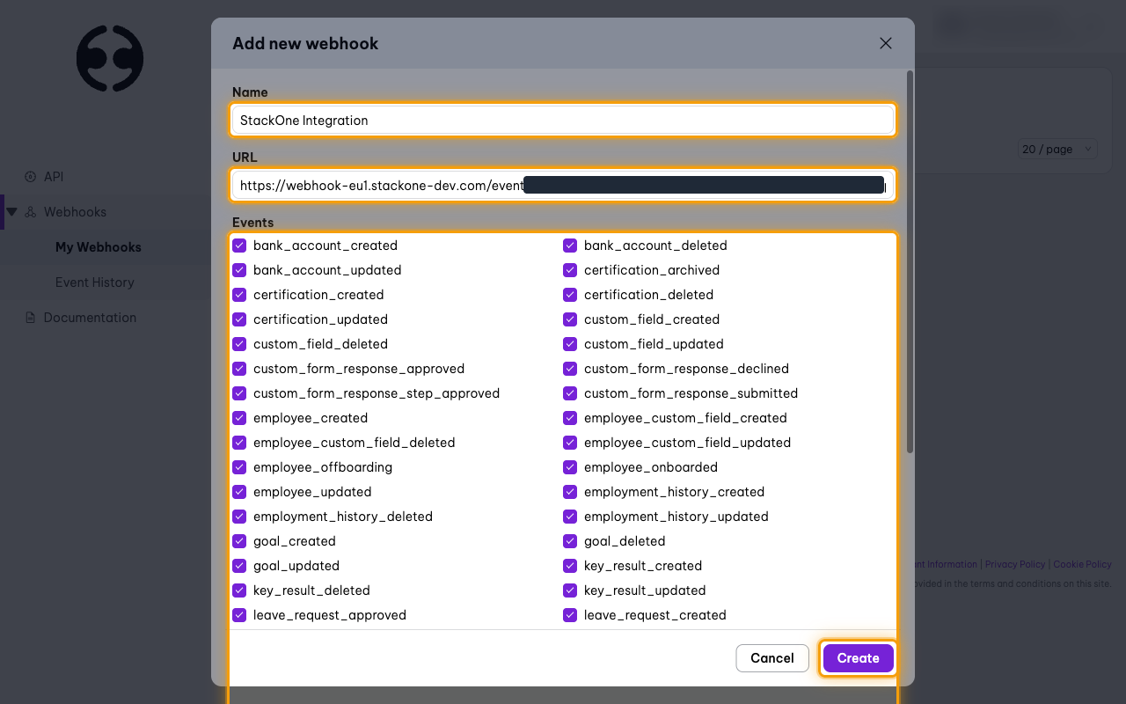Uncheck employee_offboarding event
The height and width of the screenshot is (704, 1126).
click(x=239, y=467)
